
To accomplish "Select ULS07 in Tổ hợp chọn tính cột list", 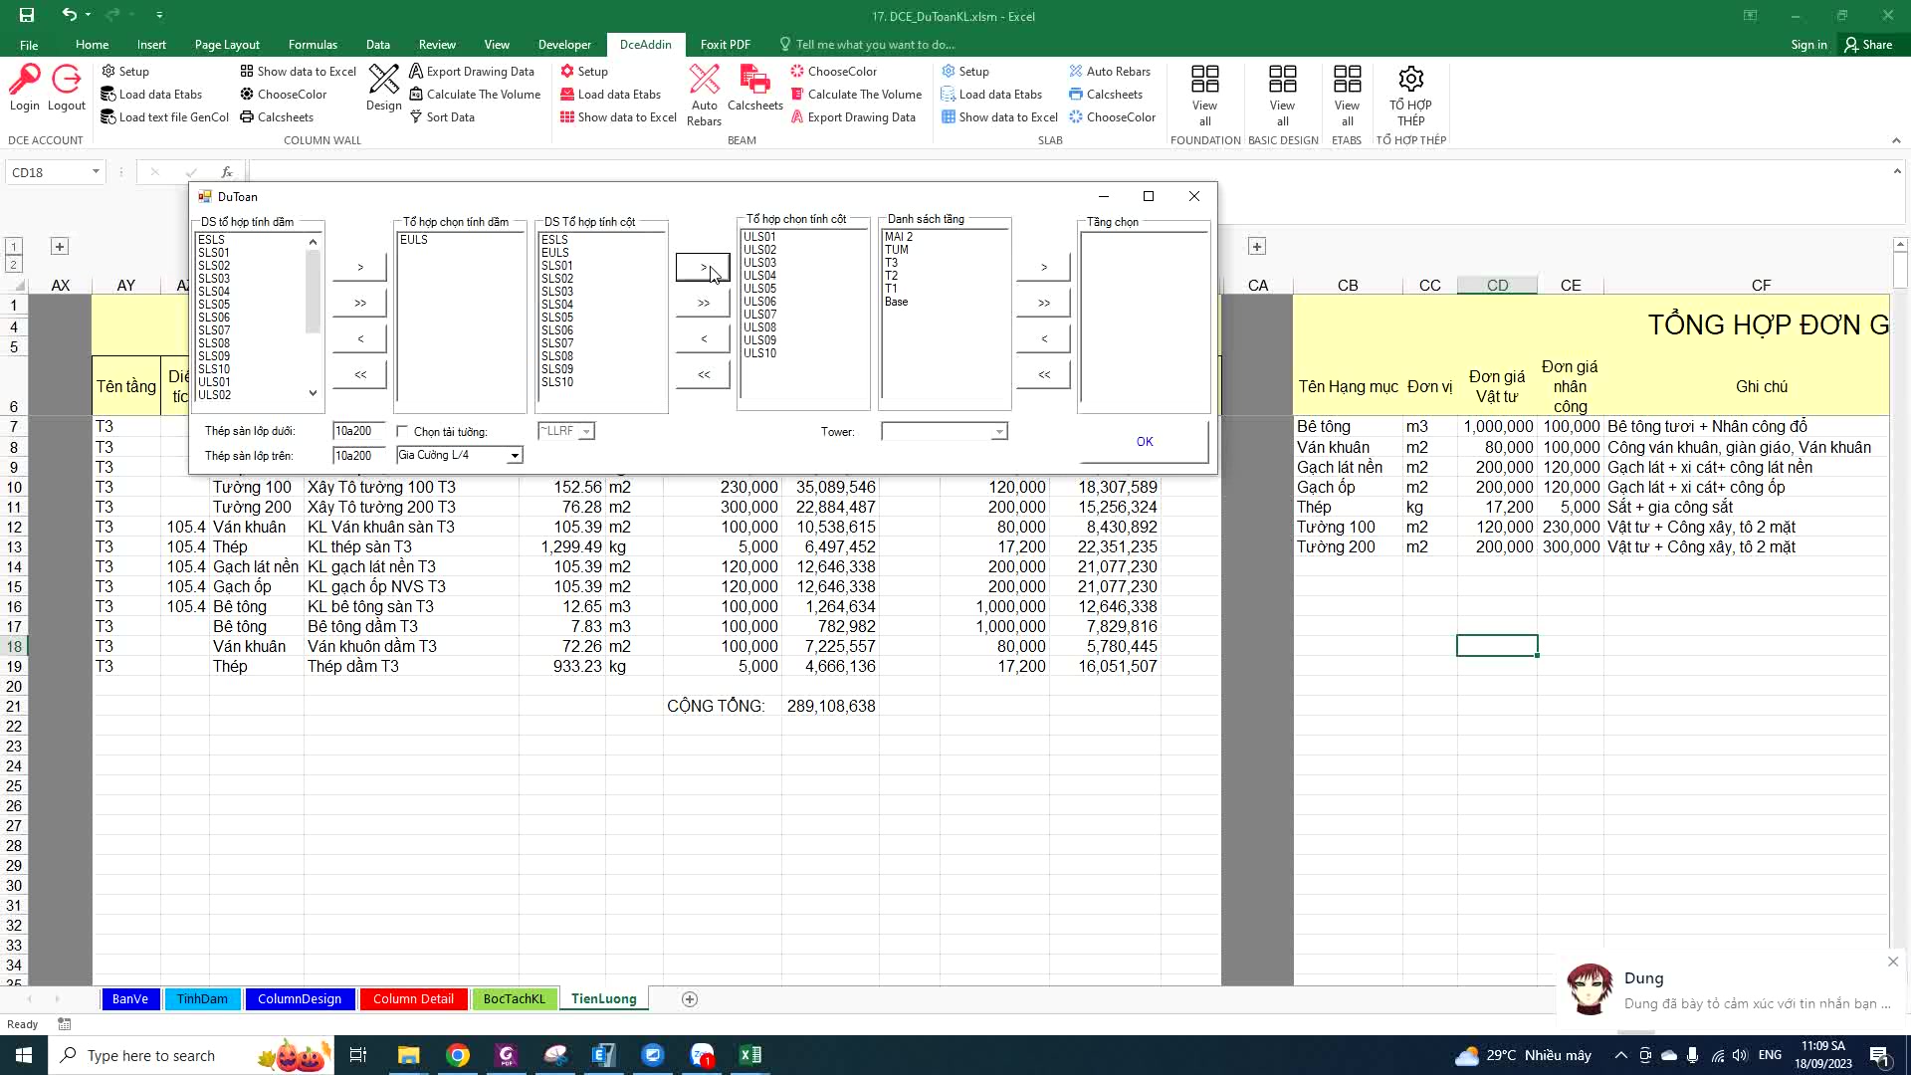I will (x=760, y=315).
